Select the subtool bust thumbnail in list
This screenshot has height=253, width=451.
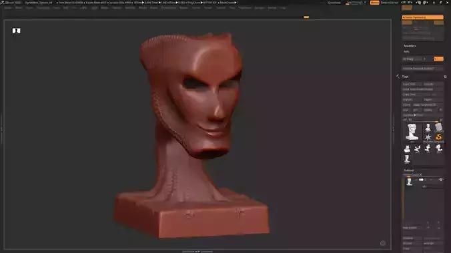coord(409,182)
